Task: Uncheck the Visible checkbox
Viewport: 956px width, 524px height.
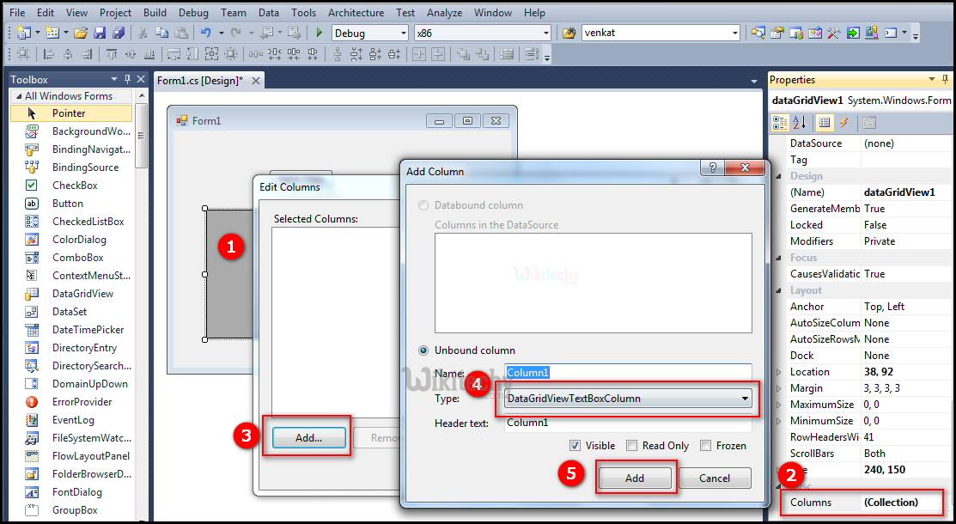Action: pos(575,446)
